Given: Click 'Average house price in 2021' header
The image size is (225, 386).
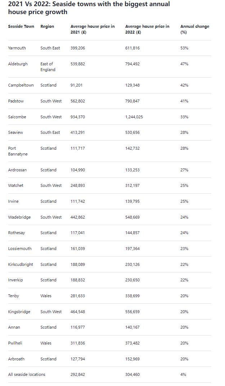Looking at the screenshot, I should click(93, 29).
